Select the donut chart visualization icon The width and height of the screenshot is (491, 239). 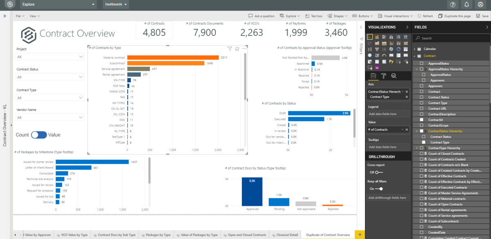click(x=398, y=49)
